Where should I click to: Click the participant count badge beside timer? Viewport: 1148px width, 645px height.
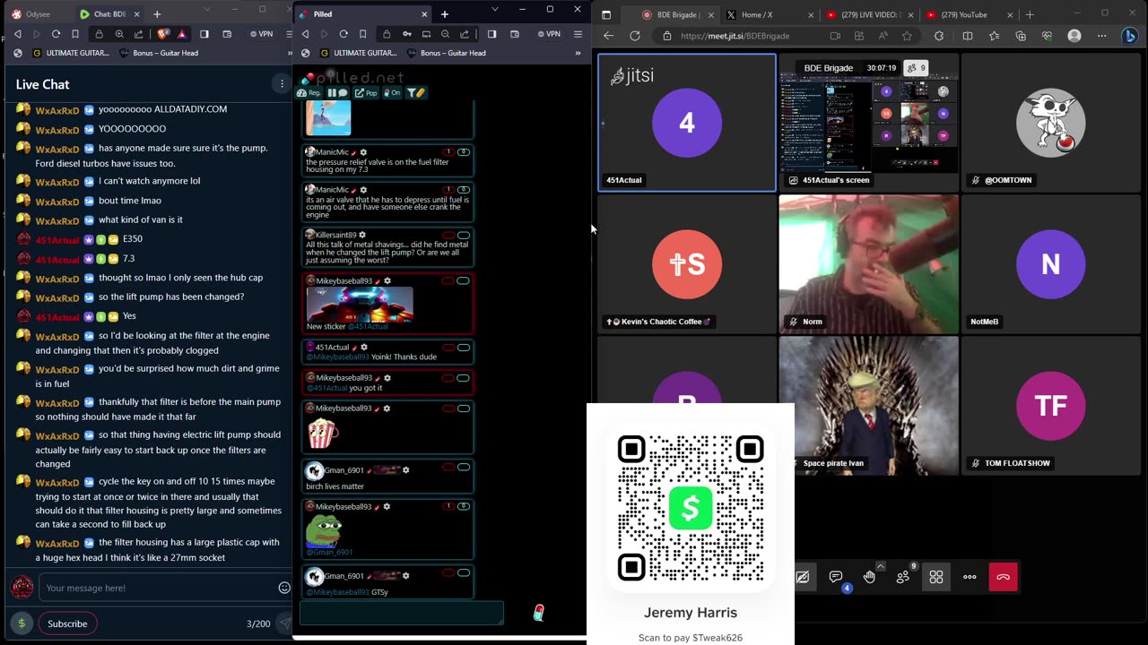[x=917, y=68]
